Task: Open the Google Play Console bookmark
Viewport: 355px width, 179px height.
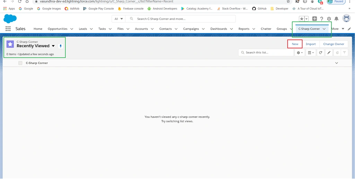Action: click(x=98, y=9)
